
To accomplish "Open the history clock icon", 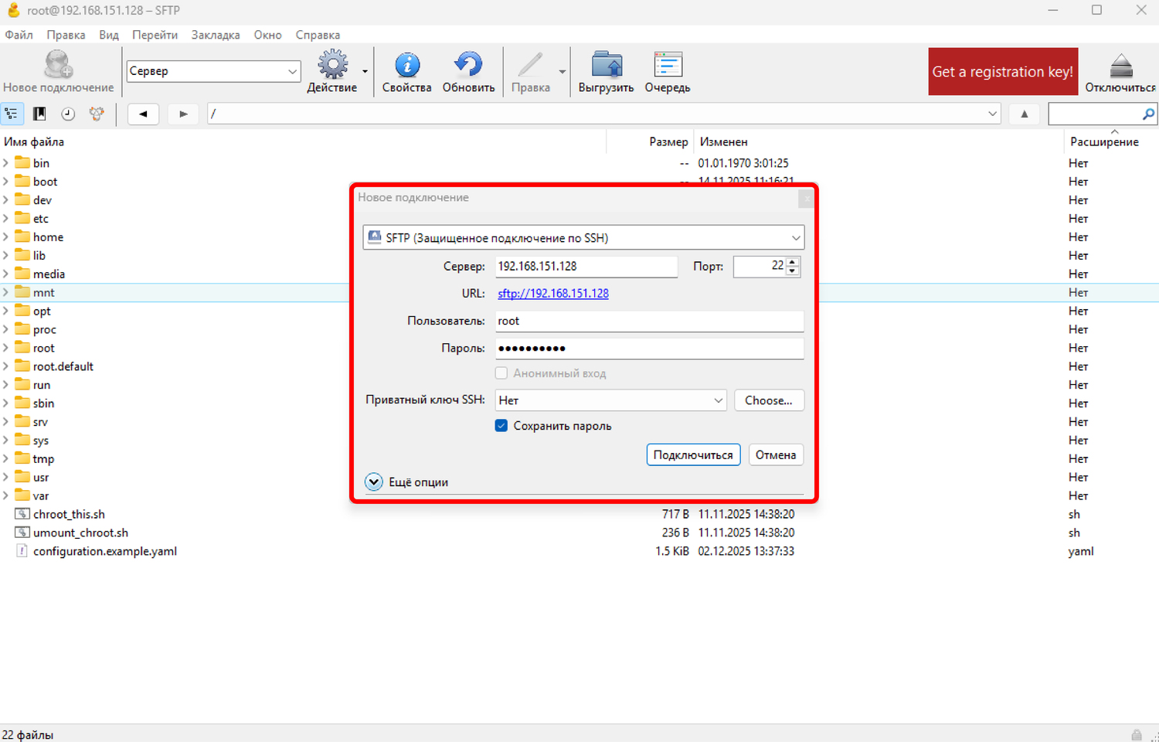I will click(68, 114).
